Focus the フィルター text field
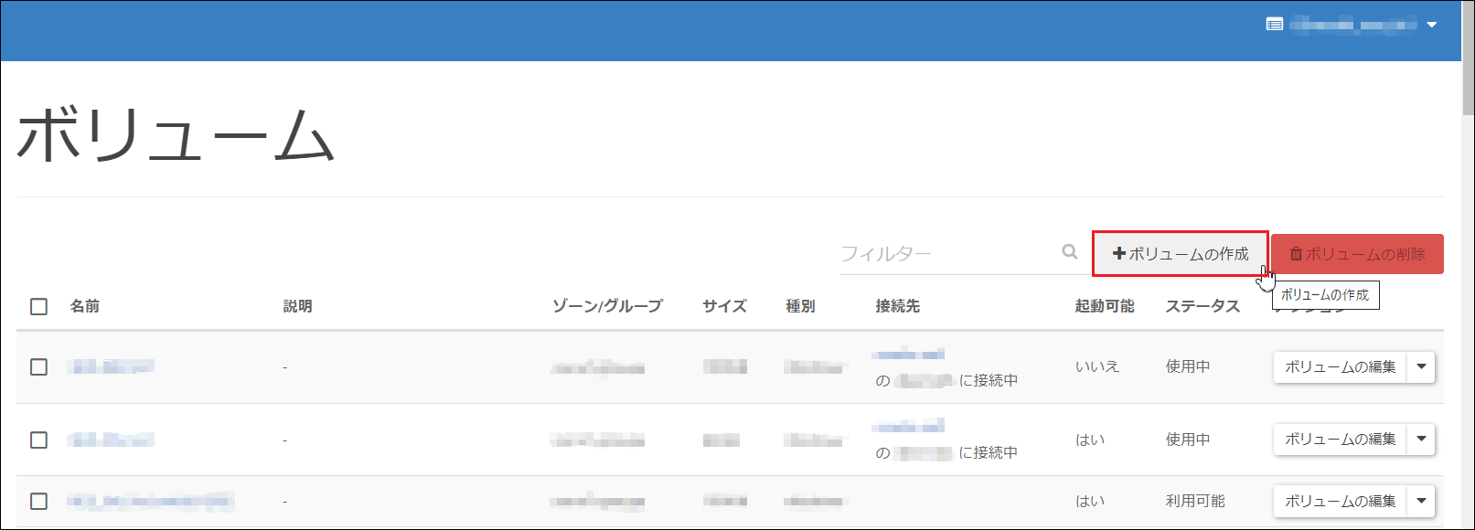 946,253
